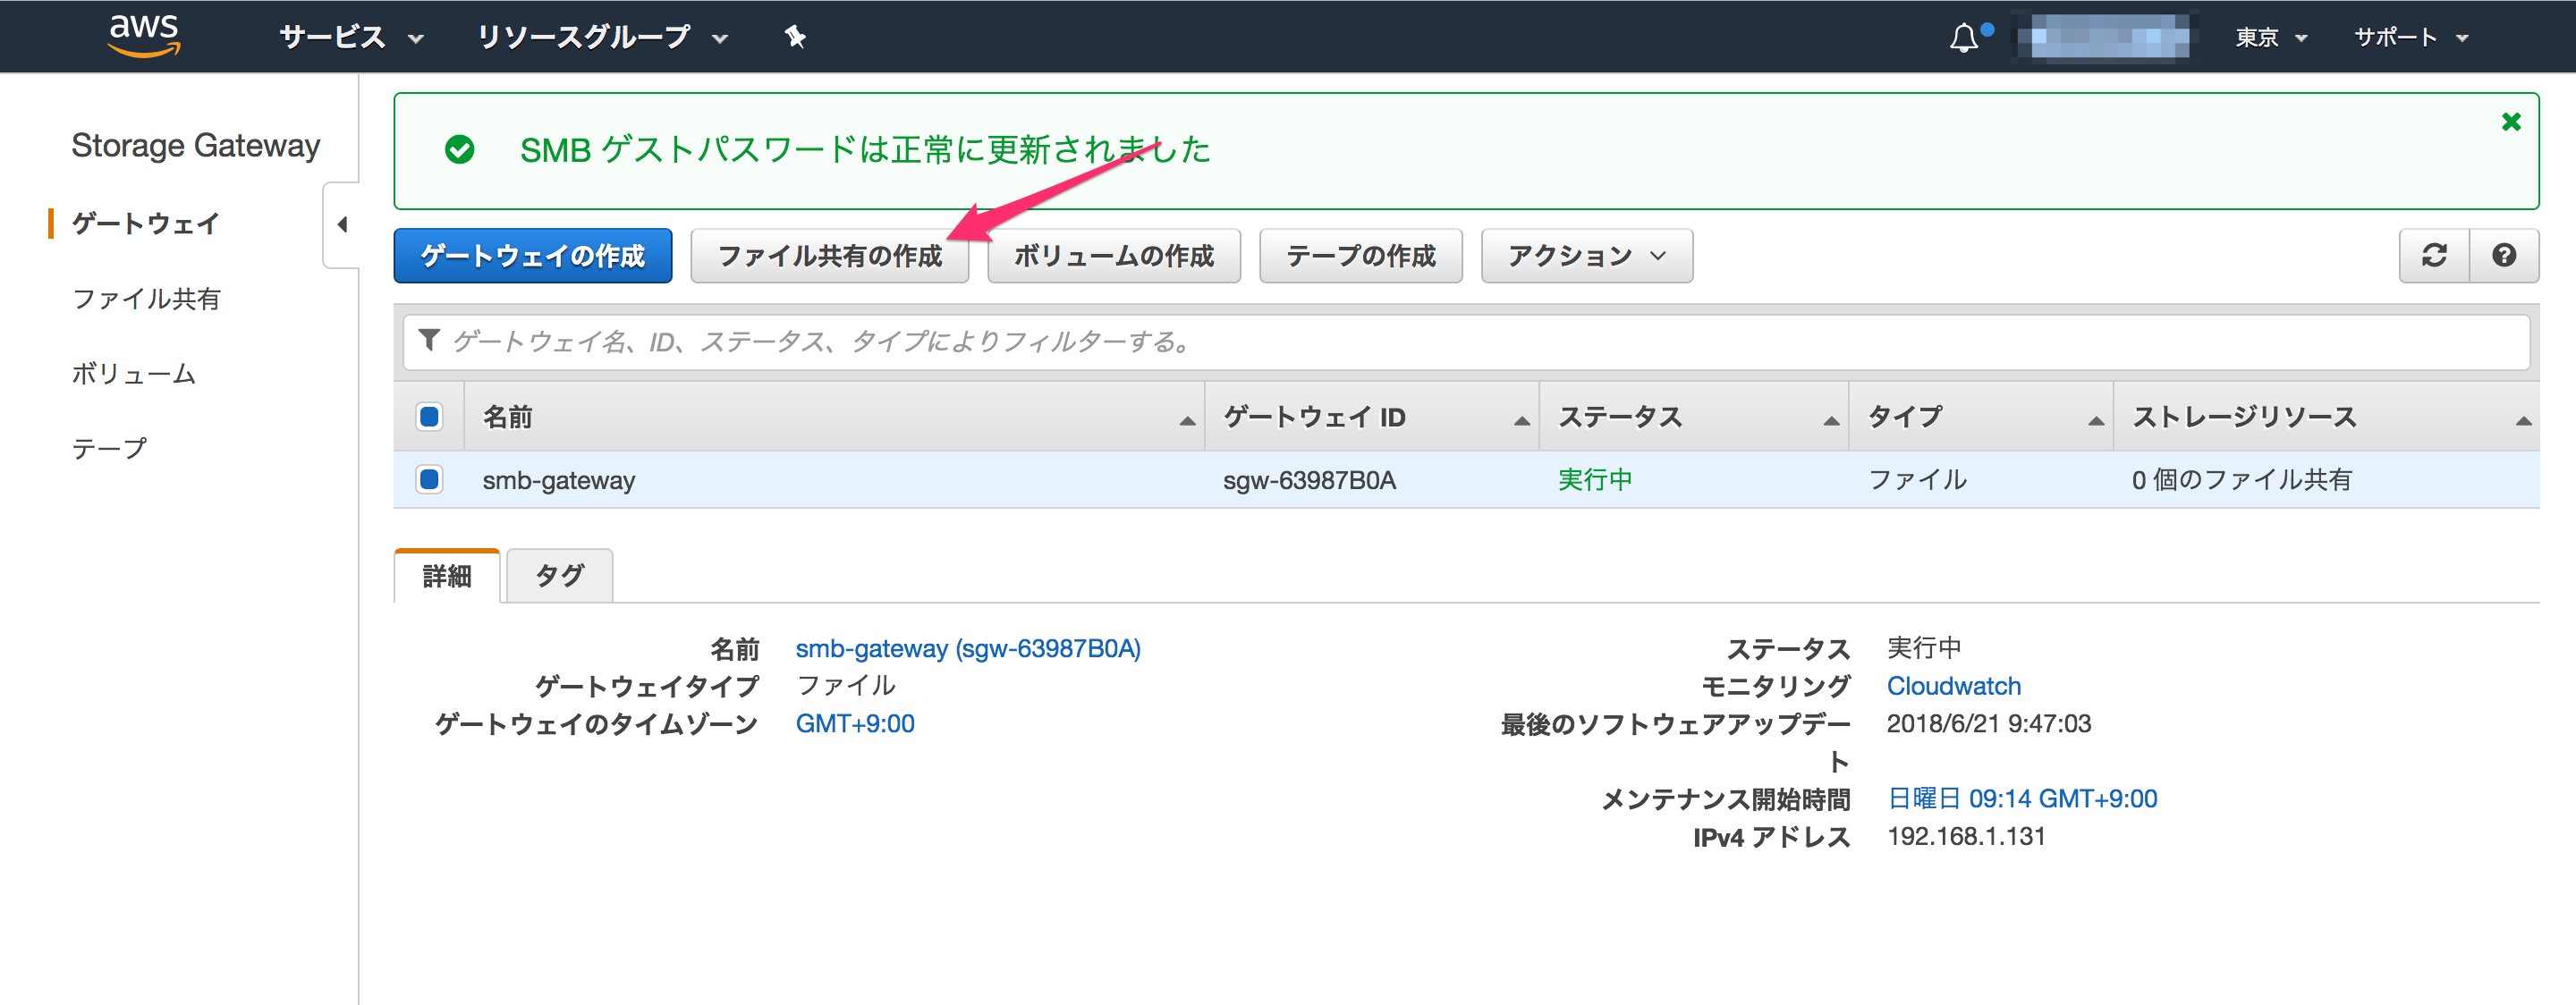Click the ファイル共有の作成 button
2576x1005 pixels.
coord(830,255)
